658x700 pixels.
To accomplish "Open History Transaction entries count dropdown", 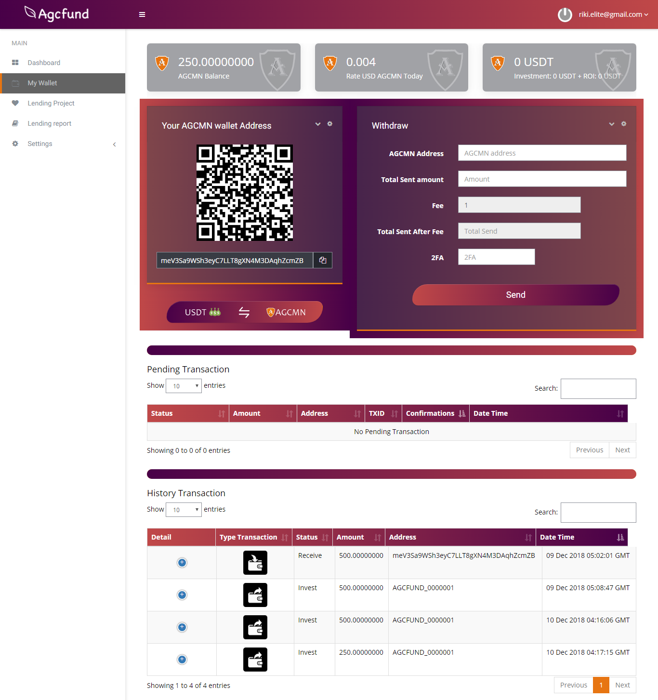I will click(x=184, y=510).
